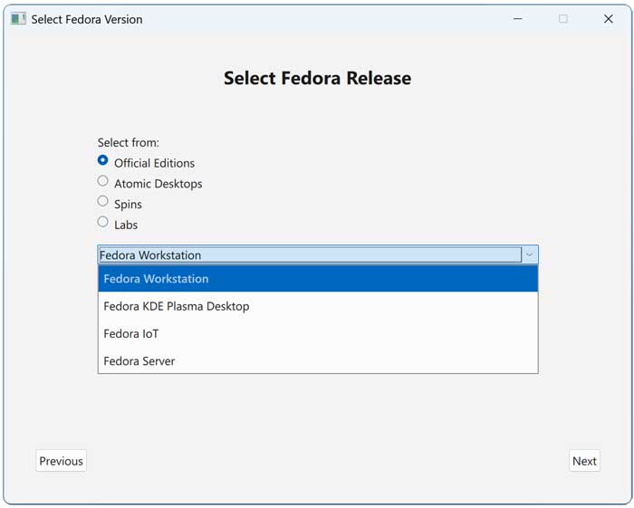Go back with the Previous button

click(61, 461)
